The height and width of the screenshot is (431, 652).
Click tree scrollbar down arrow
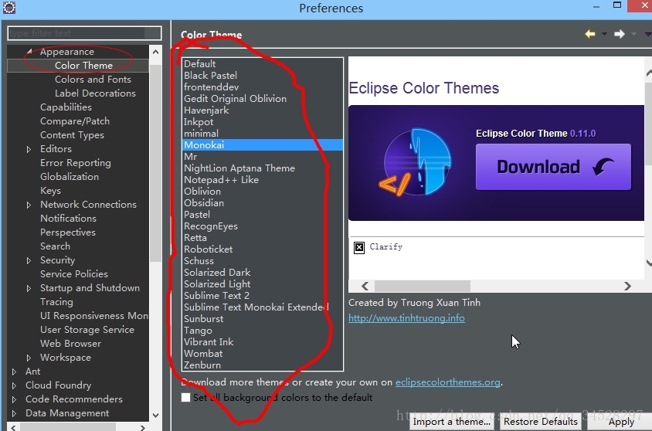tap(155, 416)
